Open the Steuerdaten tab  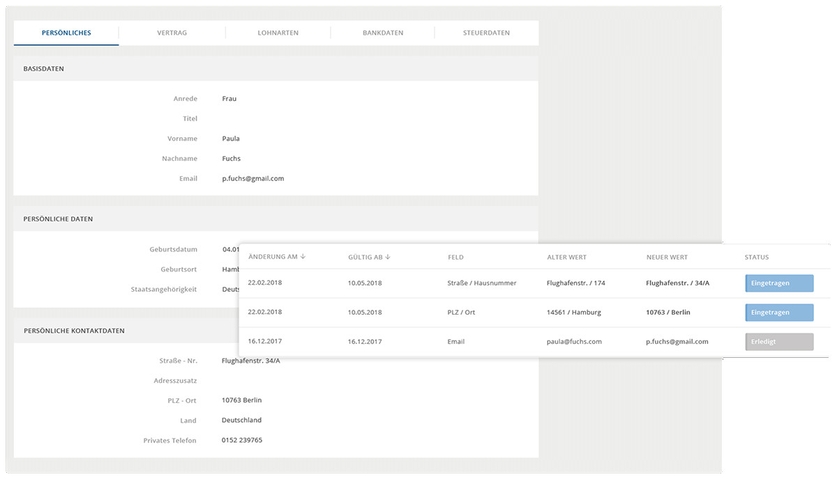[486, 33]
